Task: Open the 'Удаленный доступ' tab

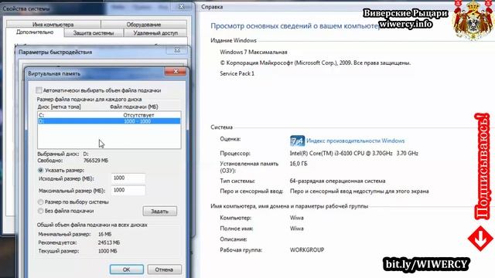Action: 155,32
